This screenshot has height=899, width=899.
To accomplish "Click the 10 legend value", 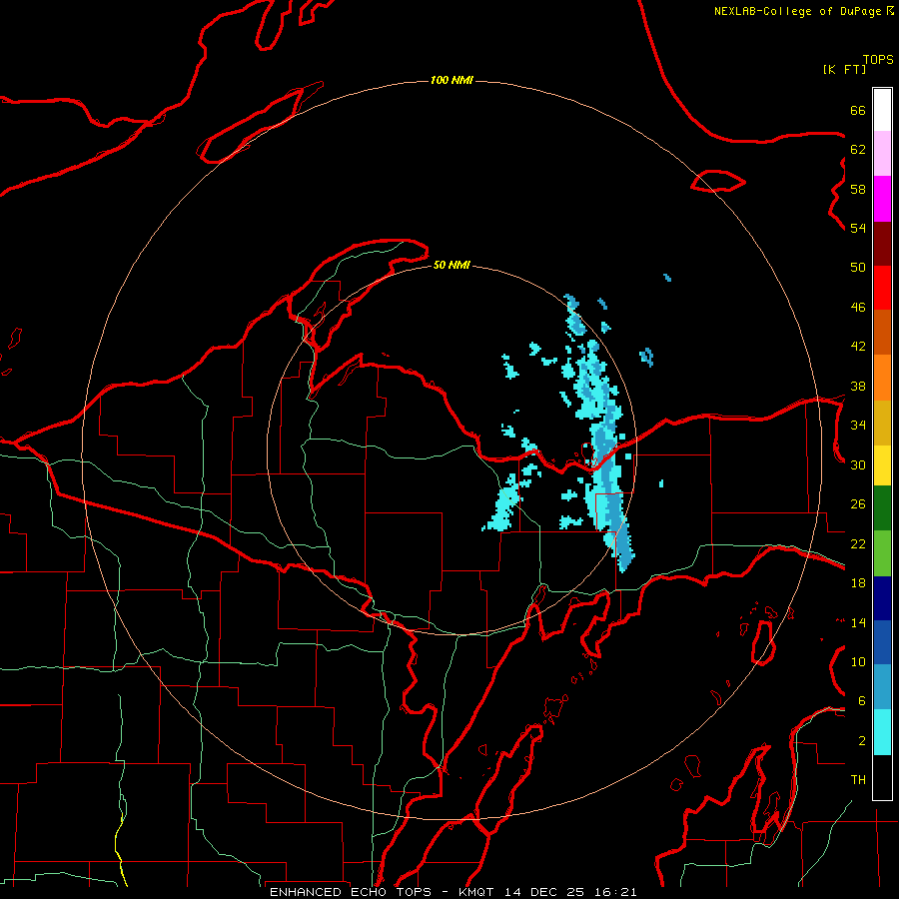I will (x=858, y=661).
